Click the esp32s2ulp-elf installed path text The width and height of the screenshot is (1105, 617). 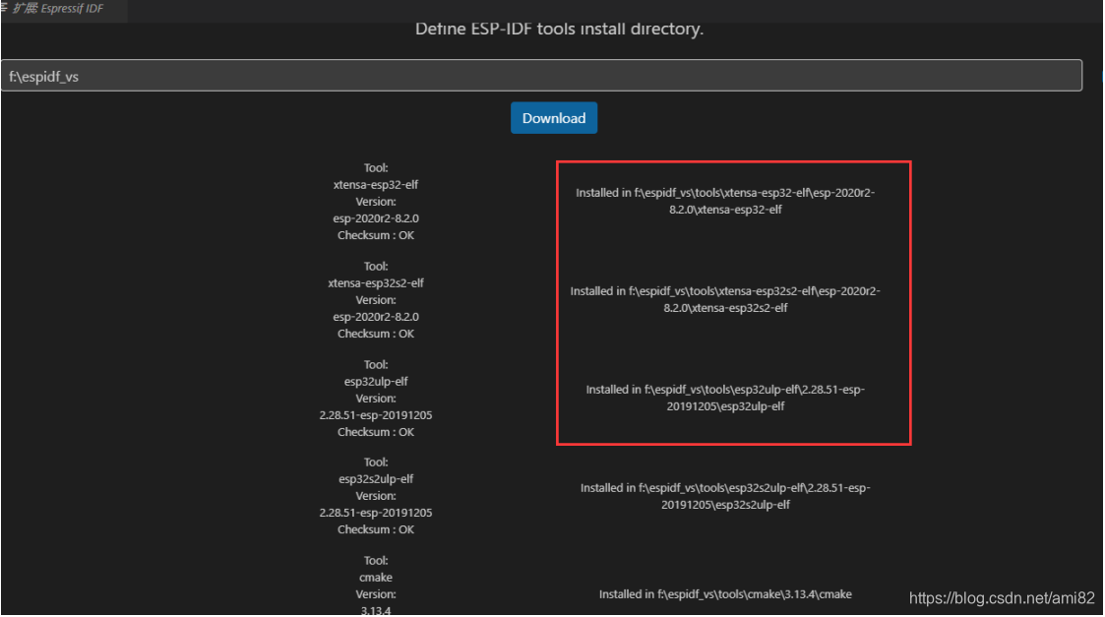coord(725,496)
